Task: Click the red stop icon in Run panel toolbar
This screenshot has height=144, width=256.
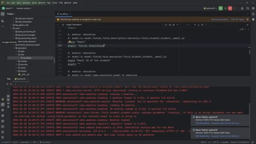Action: point(11,84)
